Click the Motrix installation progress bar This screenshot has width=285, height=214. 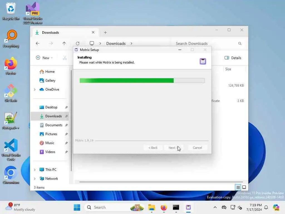pos(142,81)
